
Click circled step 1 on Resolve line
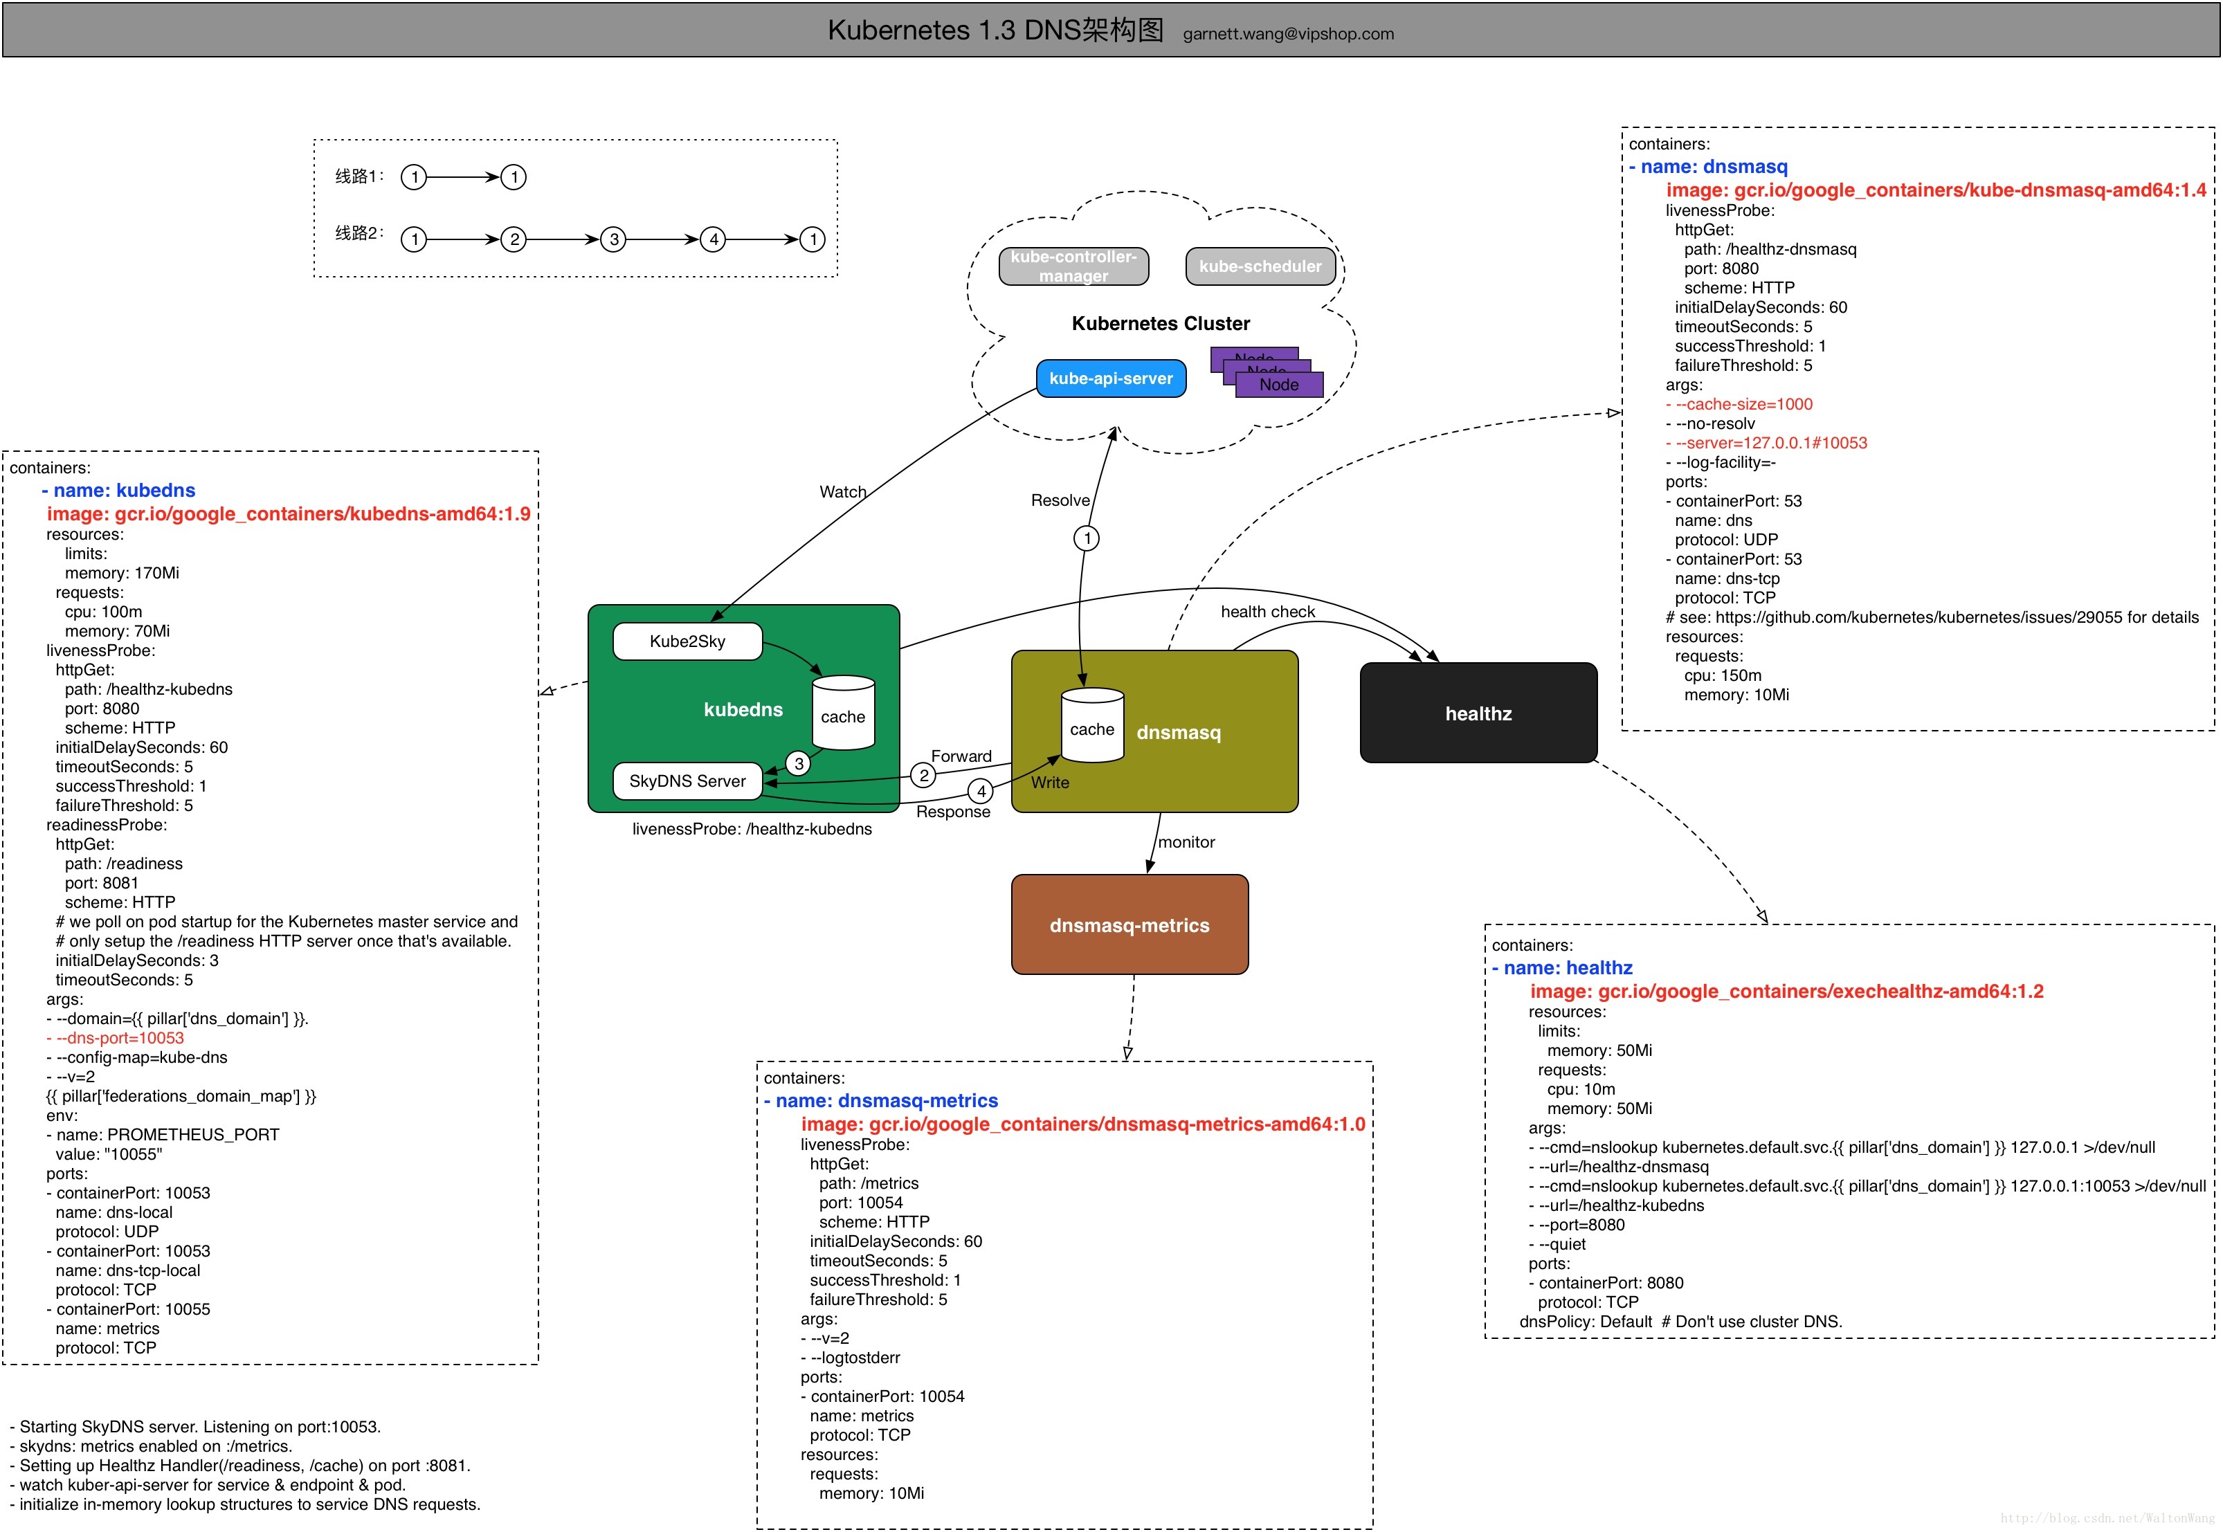pos(1087,538)
